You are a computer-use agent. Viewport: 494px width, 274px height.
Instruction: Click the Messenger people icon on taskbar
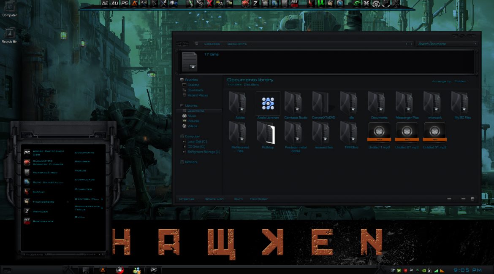pyautogui.click(x=136, y=270)
